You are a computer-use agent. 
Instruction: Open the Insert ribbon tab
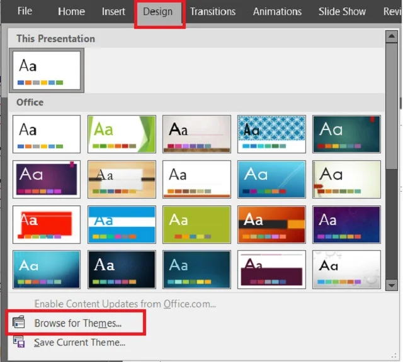[x=113, y=11]
